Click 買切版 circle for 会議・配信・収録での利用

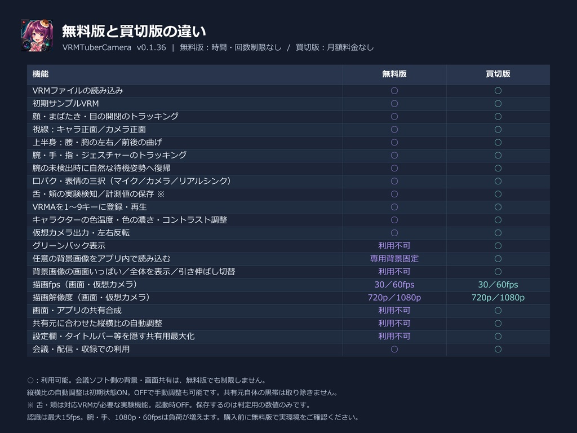pos(498,349)
